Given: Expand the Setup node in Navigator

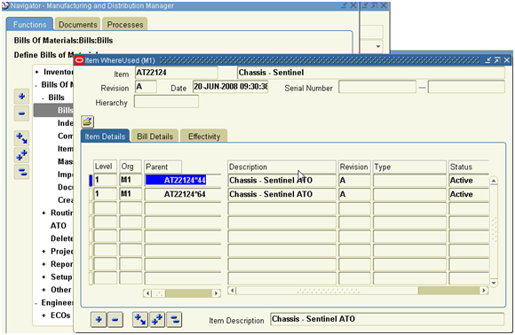Looking at the screenshot, I should click(x=44, y=277).
